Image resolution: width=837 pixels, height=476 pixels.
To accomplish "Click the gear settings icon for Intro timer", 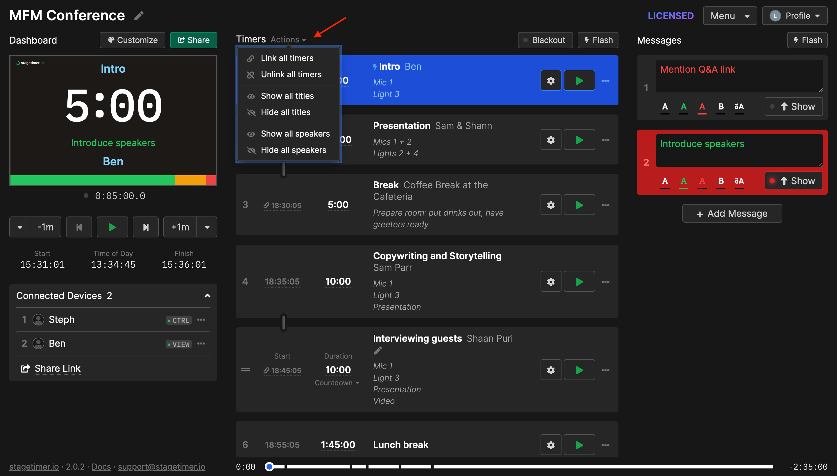I will point(551,80).
